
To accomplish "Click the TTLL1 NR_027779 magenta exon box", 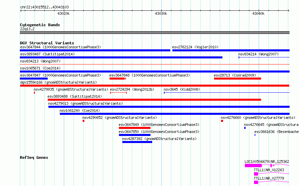I will [256, 182].
